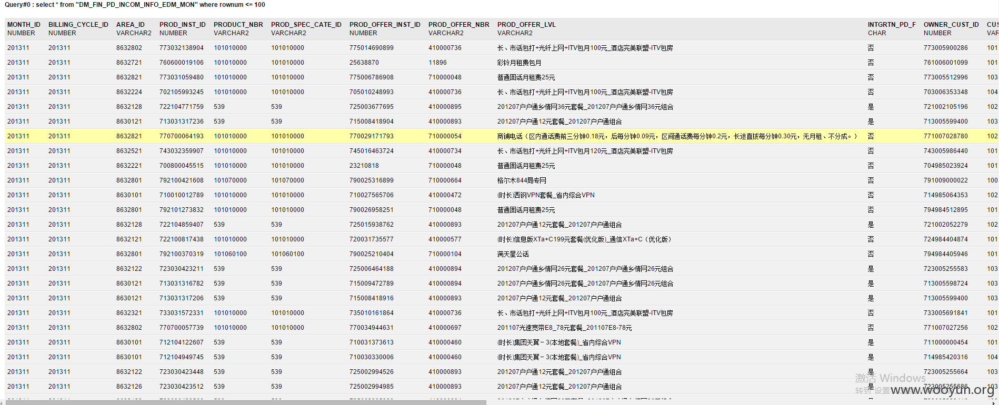Select PROD_OFFER_INST_ID cell 25638870
Screen dimensions: 999x405
(x=364, y=63)
